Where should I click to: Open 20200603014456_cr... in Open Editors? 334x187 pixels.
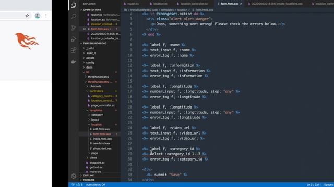coord(103,34)
